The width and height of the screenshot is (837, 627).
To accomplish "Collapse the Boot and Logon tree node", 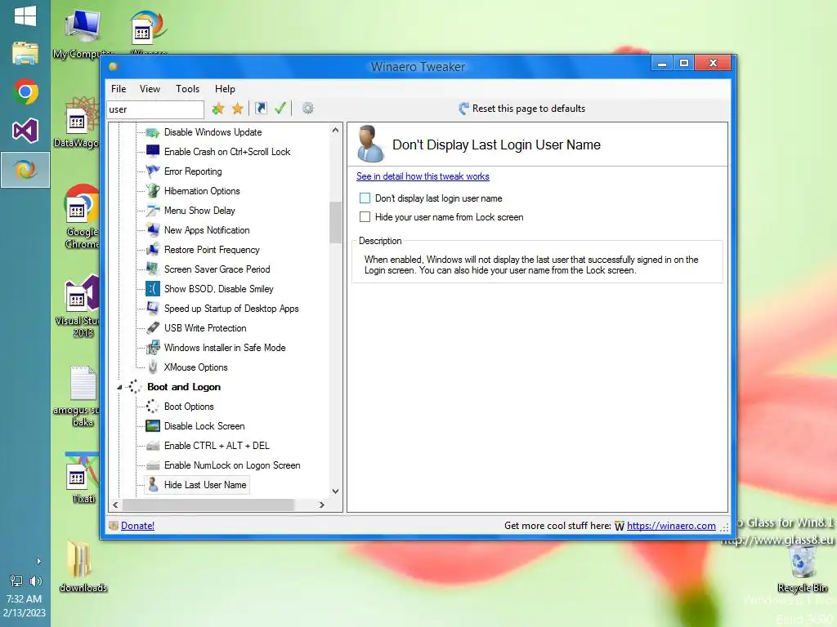I will (x=119, y=388).
